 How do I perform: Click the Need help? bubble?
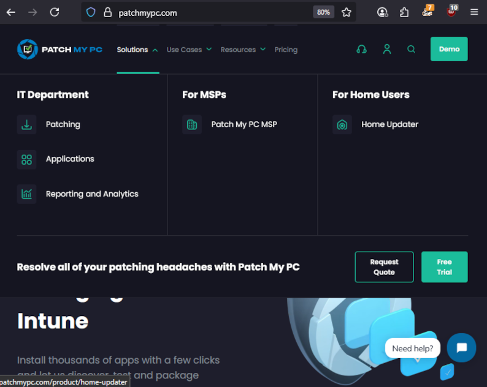(x=412, y=348)
